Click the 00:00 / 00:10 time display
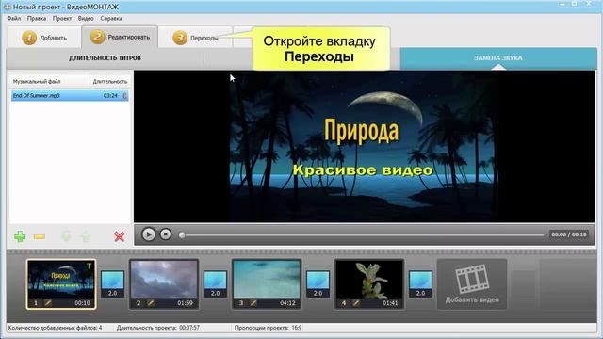The image size is (603, 339). click(x=569, y=234)
